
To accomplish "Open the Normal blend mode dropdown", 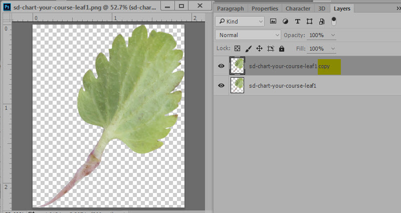I will click(x=248, y=35).
